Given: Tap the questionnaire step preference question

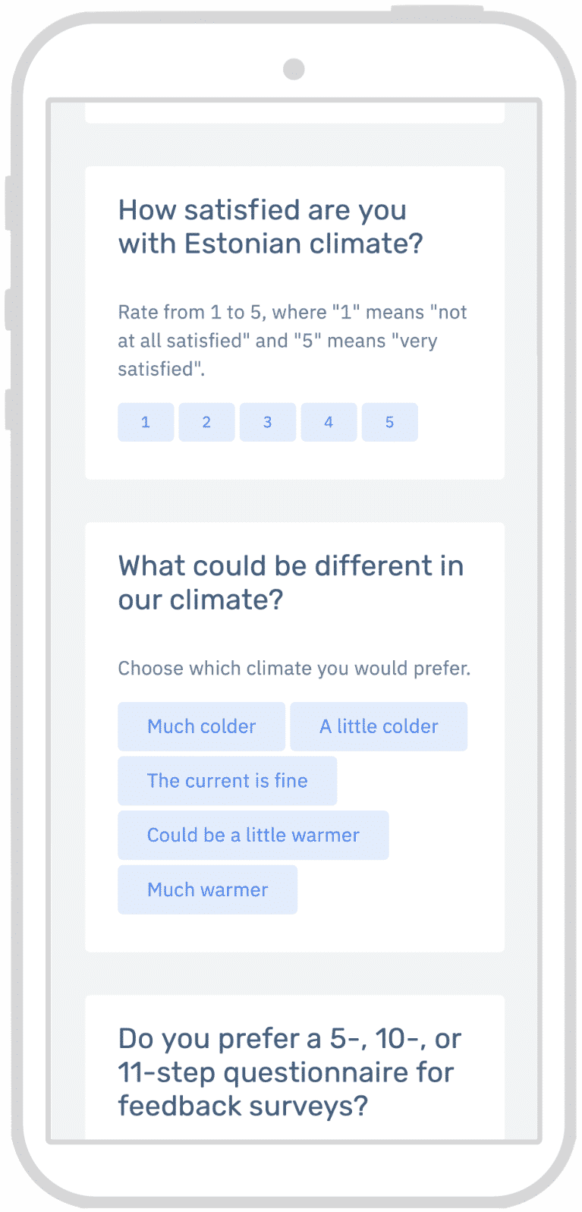Looking at the screenshot, I should (291, 1072).
